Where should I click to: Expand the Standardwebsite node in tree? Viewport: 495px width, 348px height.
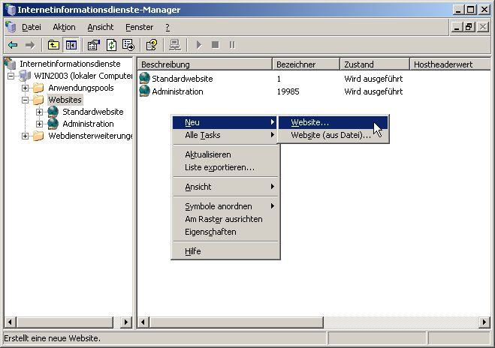tap(40, 112)
